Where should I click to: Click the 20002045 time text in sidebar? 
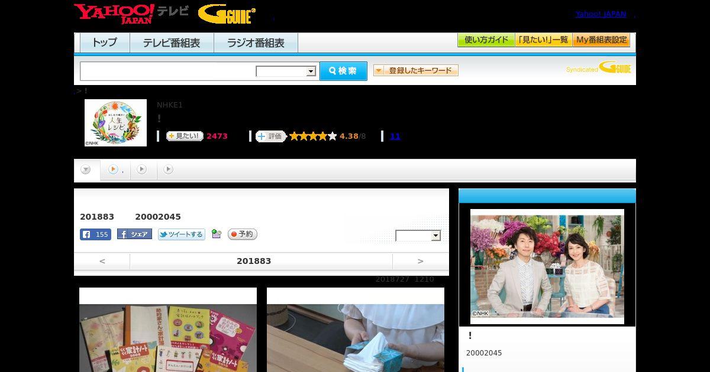pos(484,353)
